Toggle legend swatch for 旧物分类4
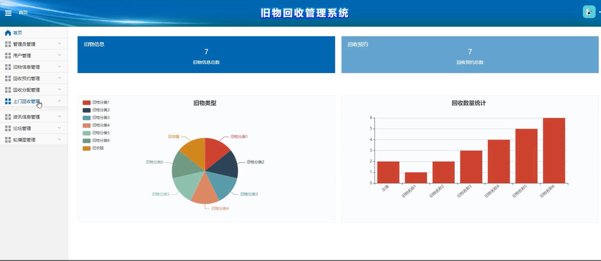 (x=86, y=125)
